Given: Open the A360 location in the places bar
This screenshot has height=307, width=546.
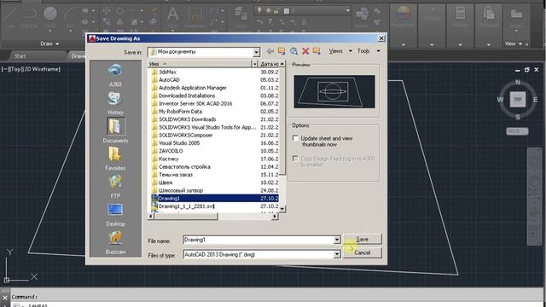Looking at the screenshot, I should click(115, 75).
